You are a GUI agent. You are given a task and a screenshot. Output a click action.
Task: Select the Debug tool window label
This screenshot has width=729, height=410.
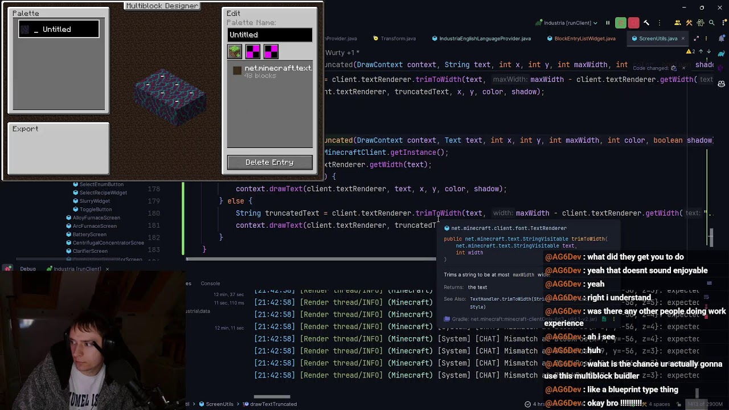27,269
